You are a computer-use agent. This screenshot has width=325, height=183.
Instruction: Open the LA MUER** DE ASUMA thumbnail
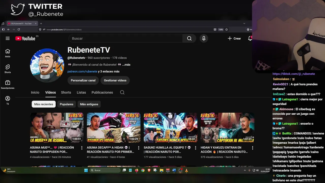(x=57, y=128)
